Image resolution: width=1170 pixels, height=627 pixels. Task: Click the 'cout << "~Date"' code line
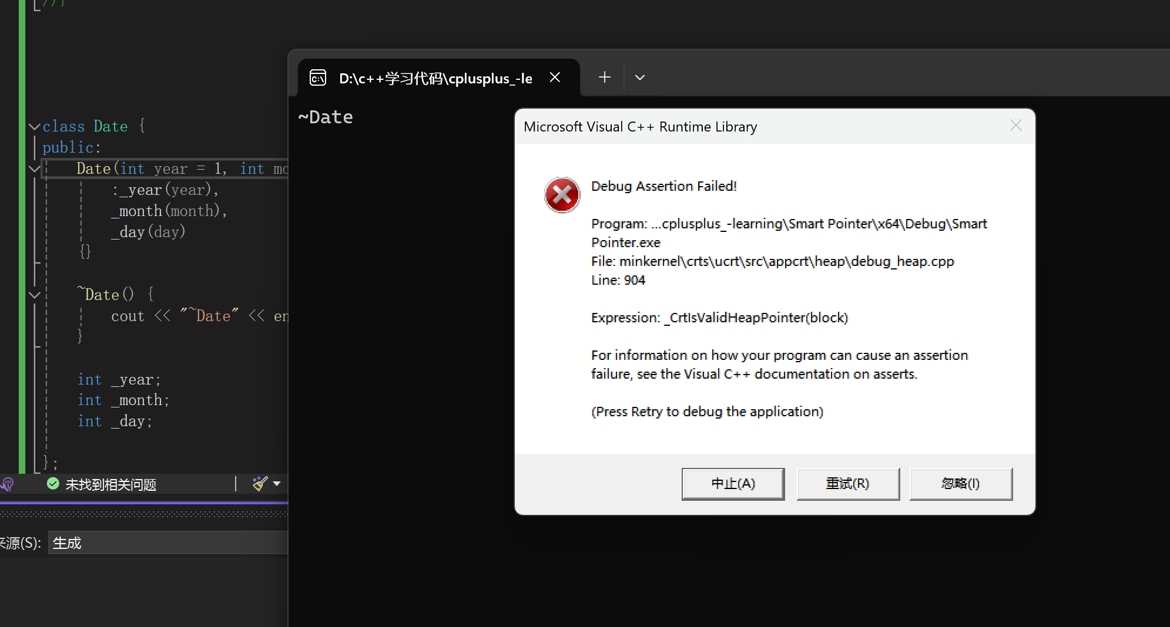tap(199, 316)
